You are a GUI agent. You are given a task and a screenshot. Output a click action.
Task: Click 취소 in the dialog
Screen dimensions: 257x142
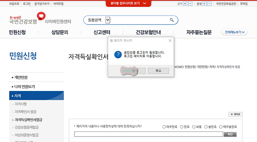pyautogui.click(x=158, y=71)
